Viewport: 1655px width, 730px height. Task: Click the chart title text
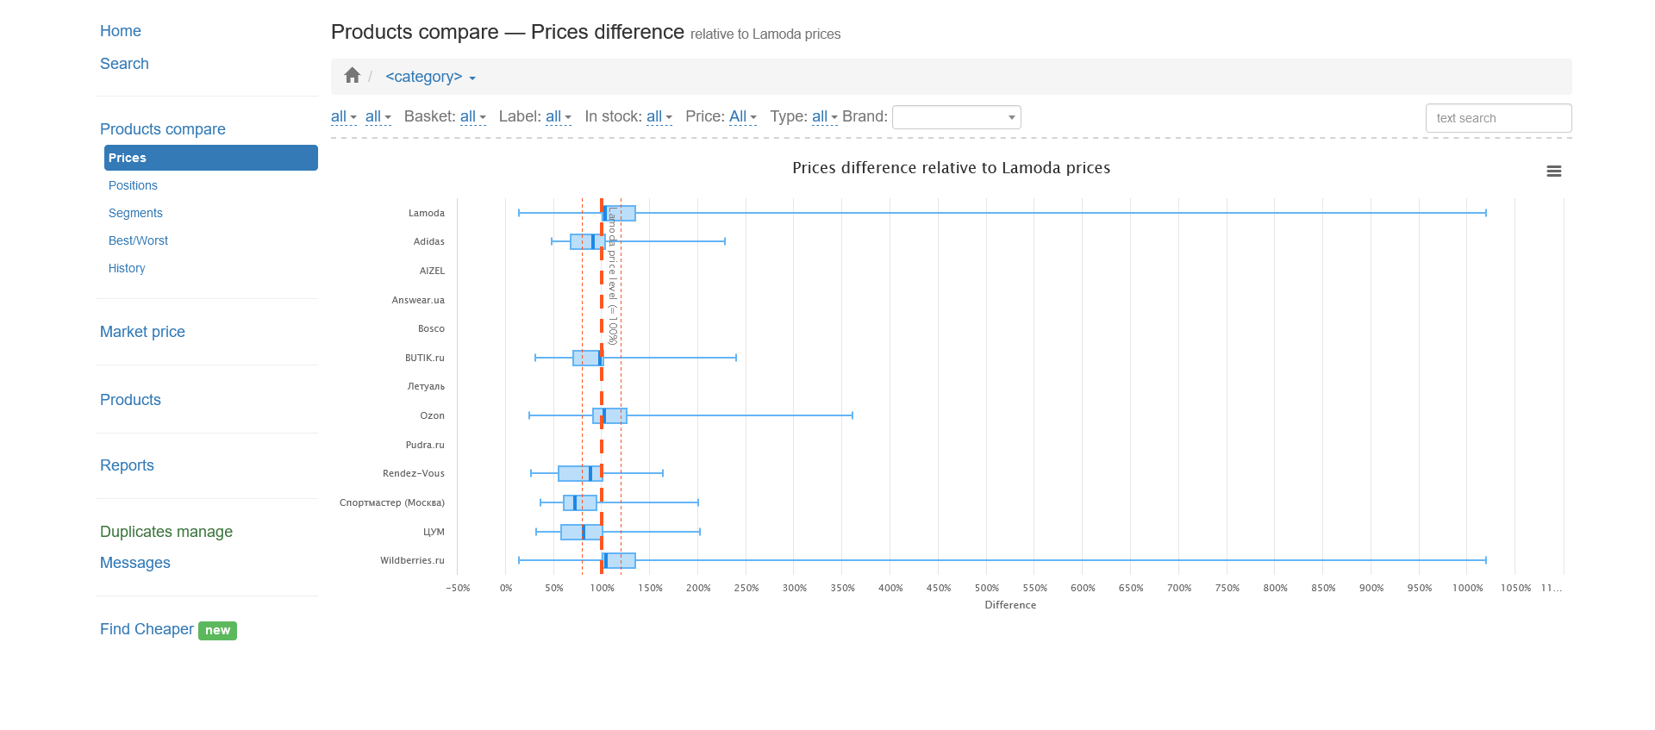coord(951,168)
